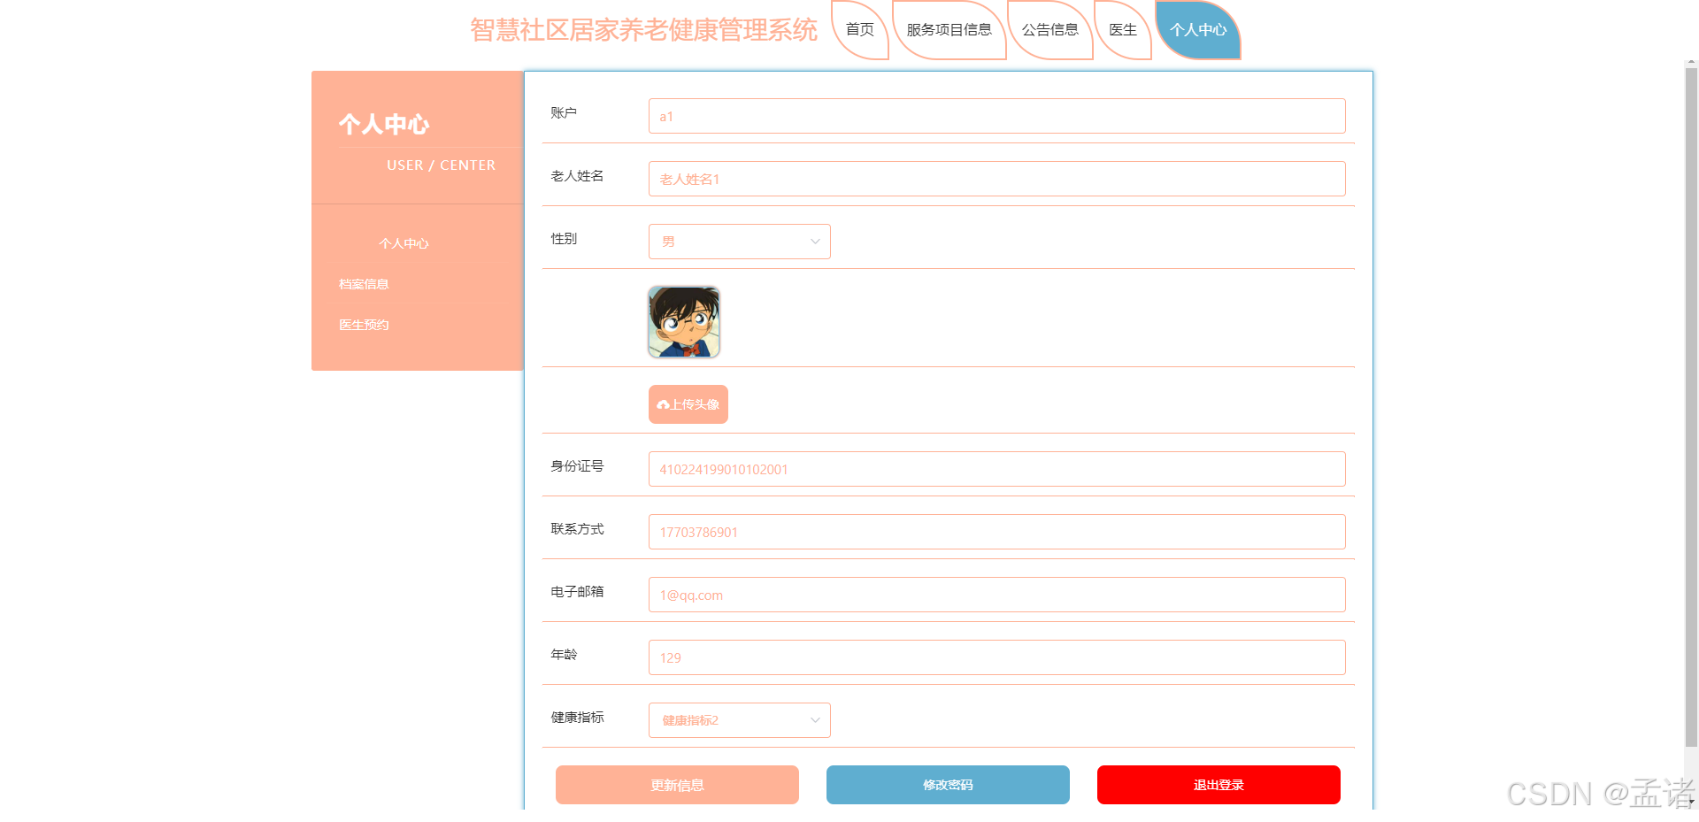Open 医生预约 from the sidebar

(x=363, y=324)
